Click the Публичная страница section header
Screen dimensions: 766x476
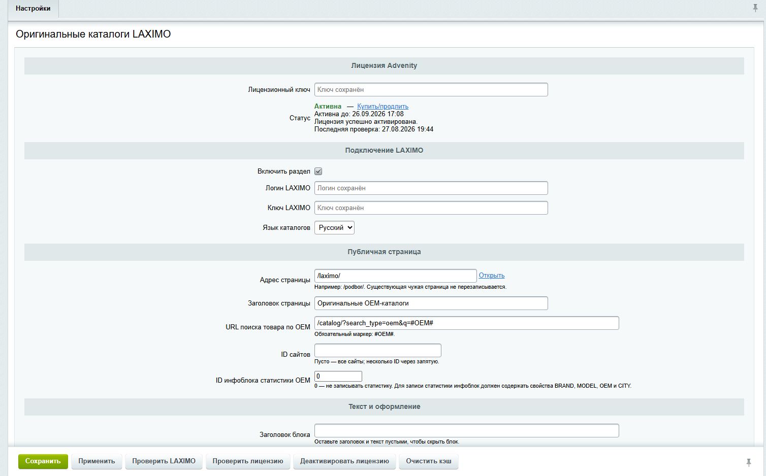[384, 252]
